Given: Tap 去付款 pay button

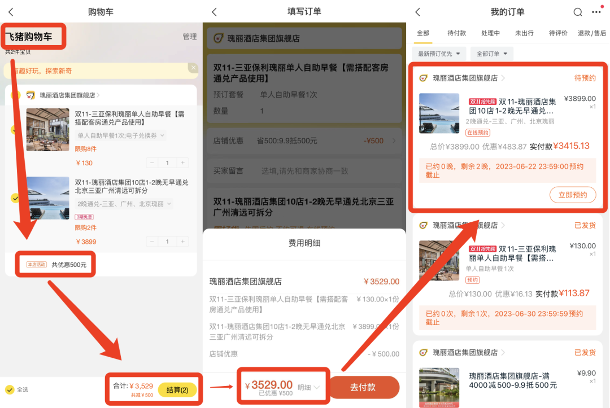Looking at the screenshot, I should tap(363, 387).
